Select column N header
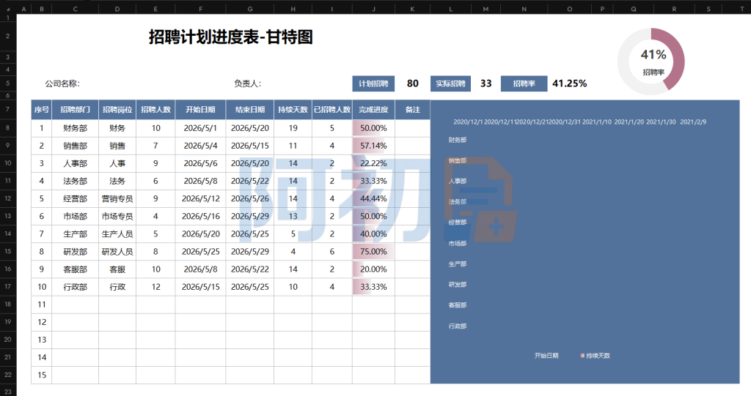This screenshot has width=751, height=396. pos(524,9)
